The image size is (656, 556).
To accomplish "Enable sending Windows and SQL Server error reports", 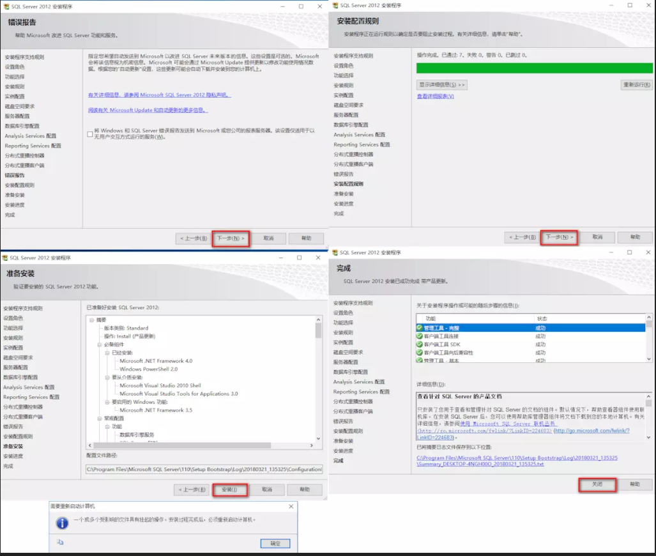I will click(x=90, y=134).
